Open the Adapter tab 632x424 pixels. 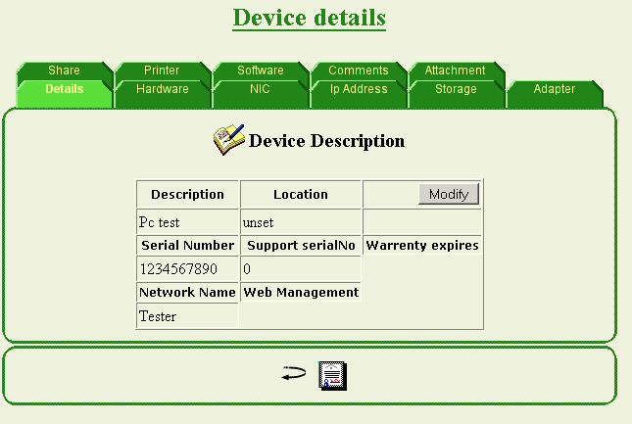pos(554,89)
